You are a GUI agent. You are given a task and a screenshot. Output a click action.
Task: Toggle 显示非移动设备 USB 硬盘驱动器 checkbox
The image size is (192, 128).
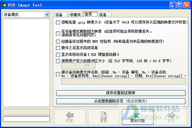coord(58,54)
